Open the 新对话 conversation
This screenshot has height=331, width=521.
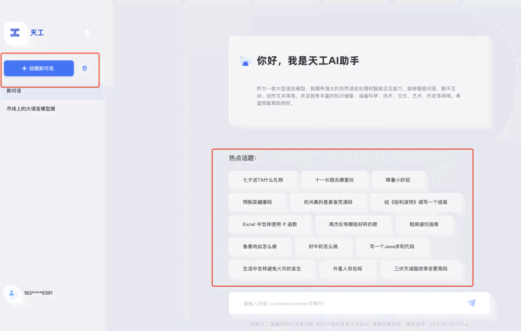tap(52, 91)
